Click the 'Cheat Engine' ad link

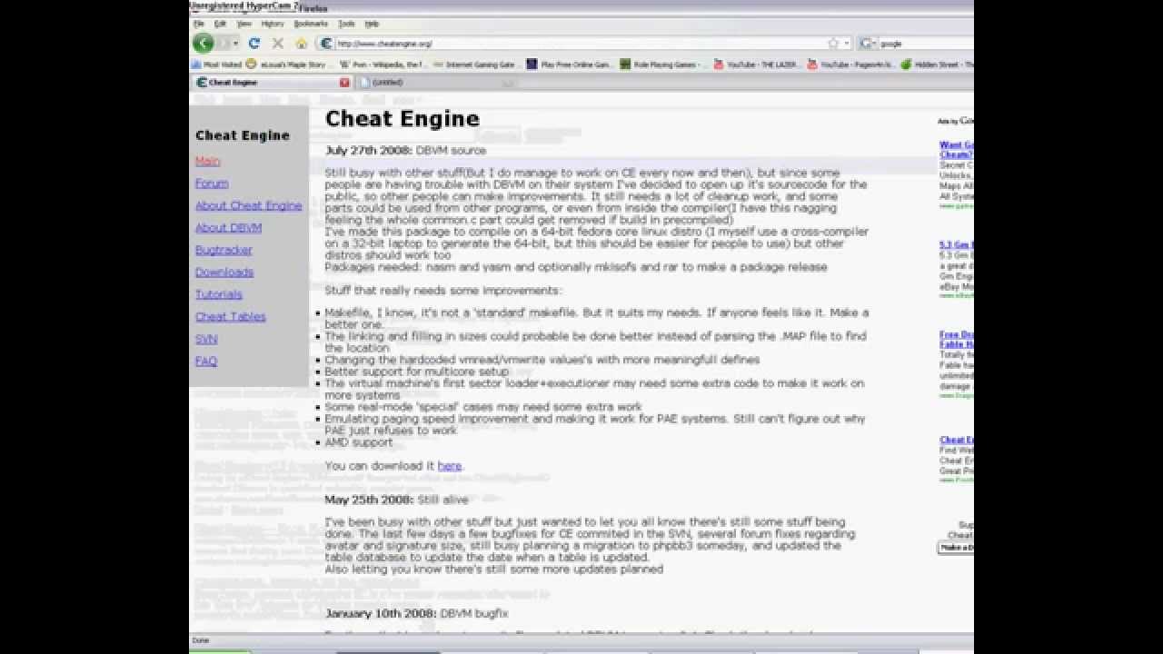tap(957, 441)
